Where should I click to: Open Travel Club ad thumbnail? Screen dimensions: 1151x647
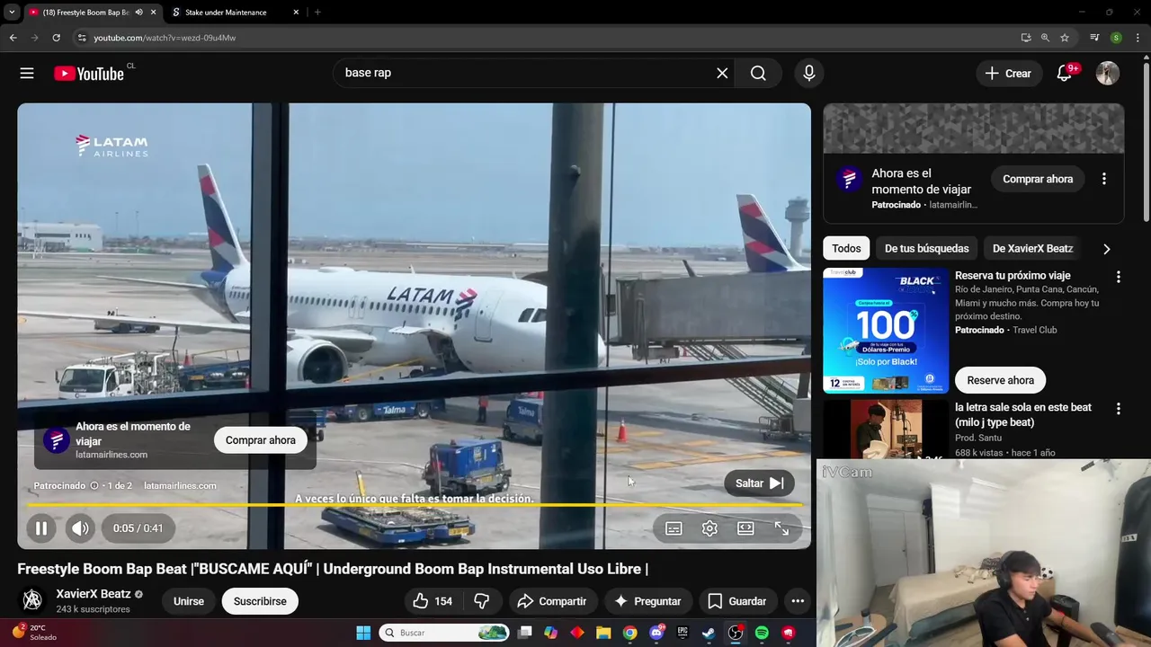click(886, 331)
